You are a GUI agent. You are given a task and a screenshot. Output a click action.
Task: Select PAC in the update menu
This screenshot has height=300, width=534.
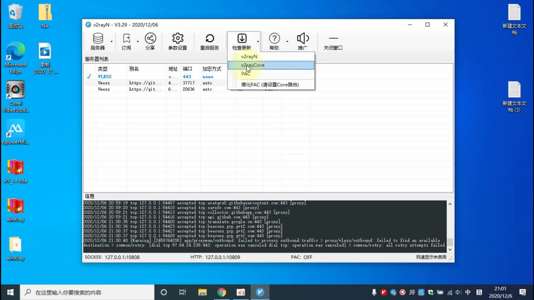tap(271, 74)
